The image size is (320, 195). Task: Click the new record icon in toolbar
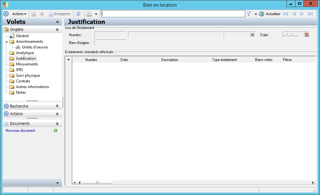click(x=34, y=14)
